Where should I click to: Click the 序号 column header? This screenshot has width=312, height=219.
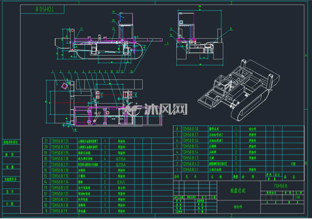177,177
